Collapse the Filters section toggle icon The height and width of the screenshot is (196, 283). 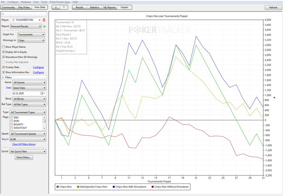[3, 77]
